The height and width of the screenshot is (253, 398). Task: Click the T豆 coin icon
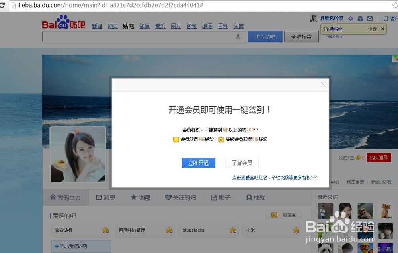pyautogui.click(x=358, y=158)
